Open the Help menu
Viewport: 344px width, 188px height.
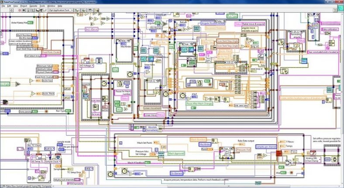click(x=60, y=6)
